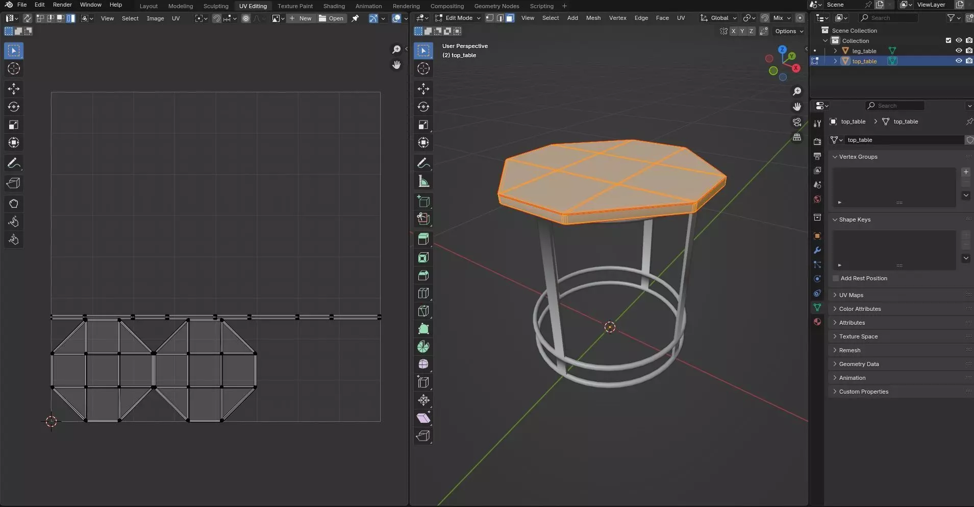Select the Add Cube tool
974x507 pixels.
click(x=423, y=201)
